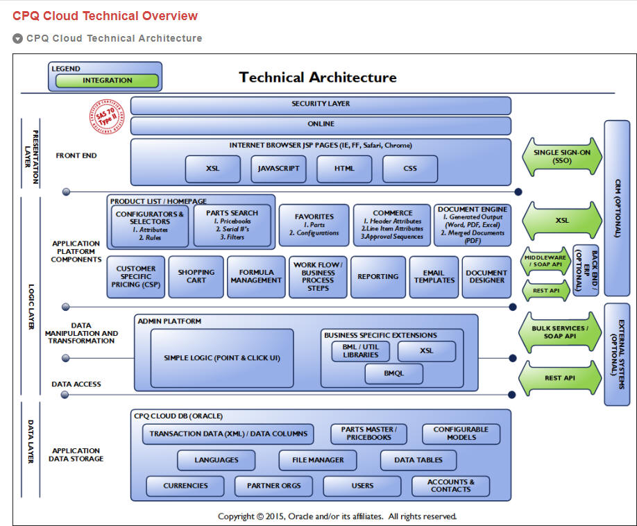Select the Shopping Cart component
The width and height of the screenshot is (637, 526).
point(196,276)
